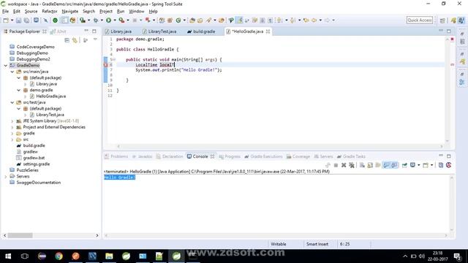The width and height of the screenshot is (468, 263).
Task: Click the Clear Console icon
Action: (362, 165)
